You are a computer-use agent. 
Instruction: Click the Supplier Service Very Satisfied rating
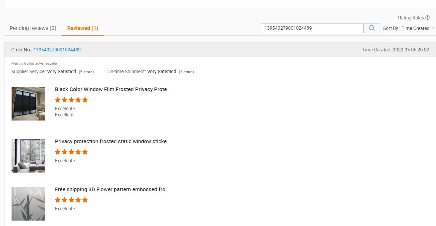(x=61, y=72)
